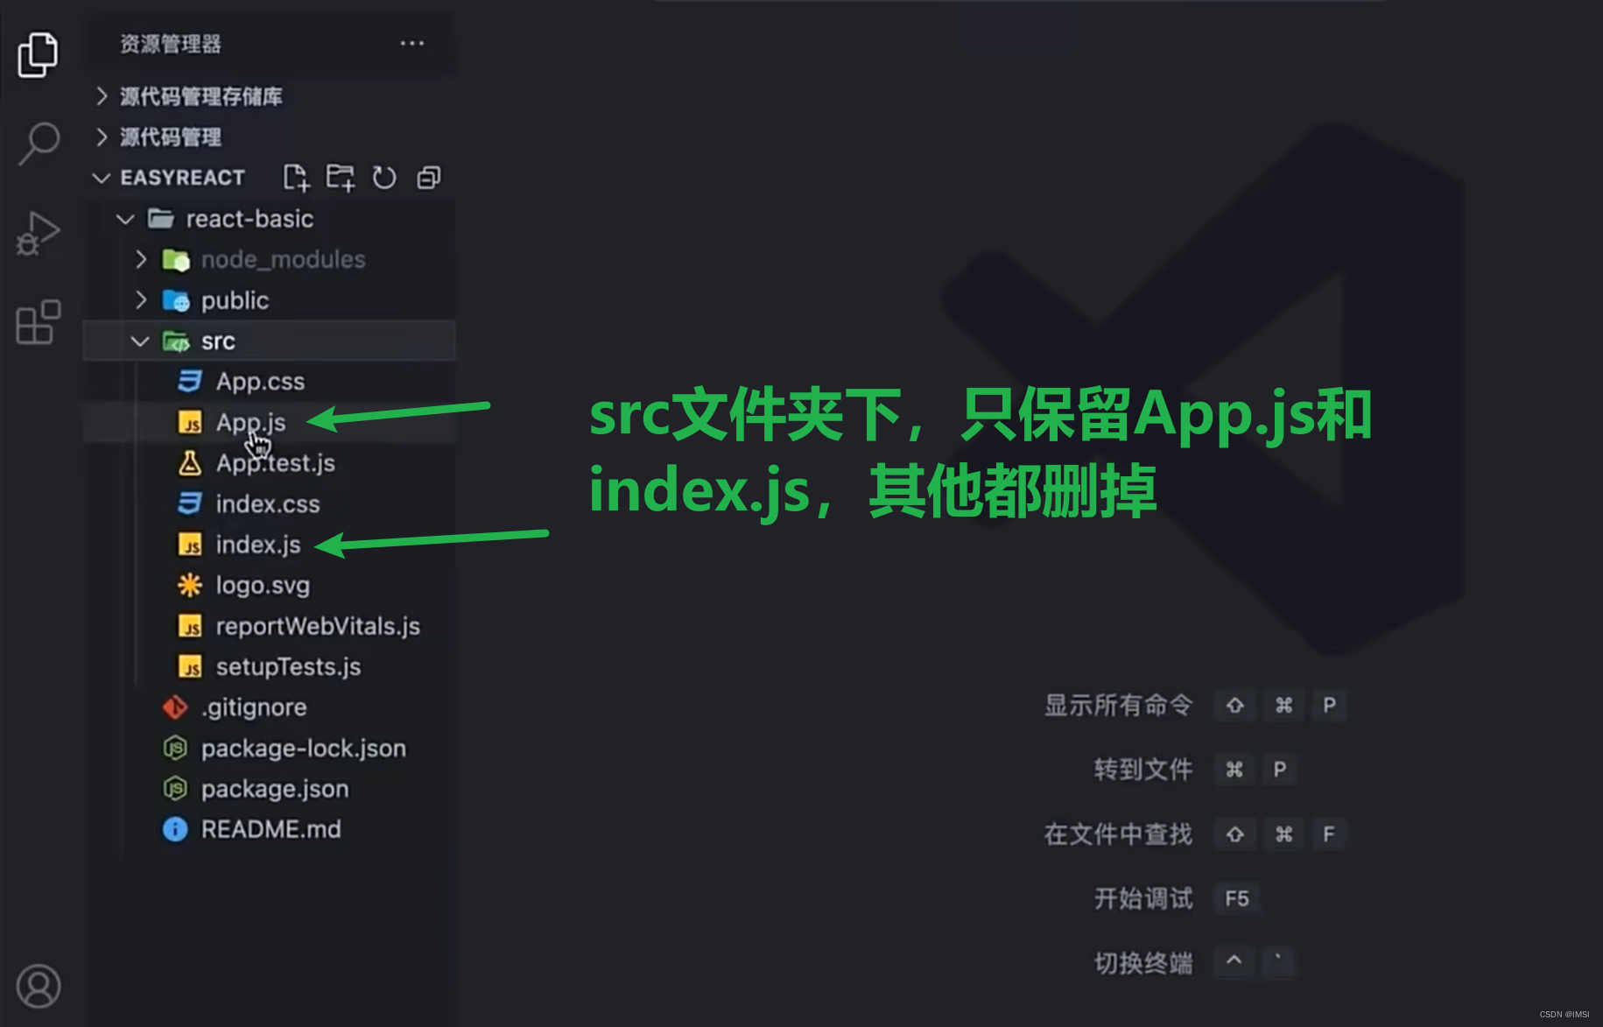Click the Node icon beside package.json
Screen dimensions: 1603x1027
[x=175, y=789]
